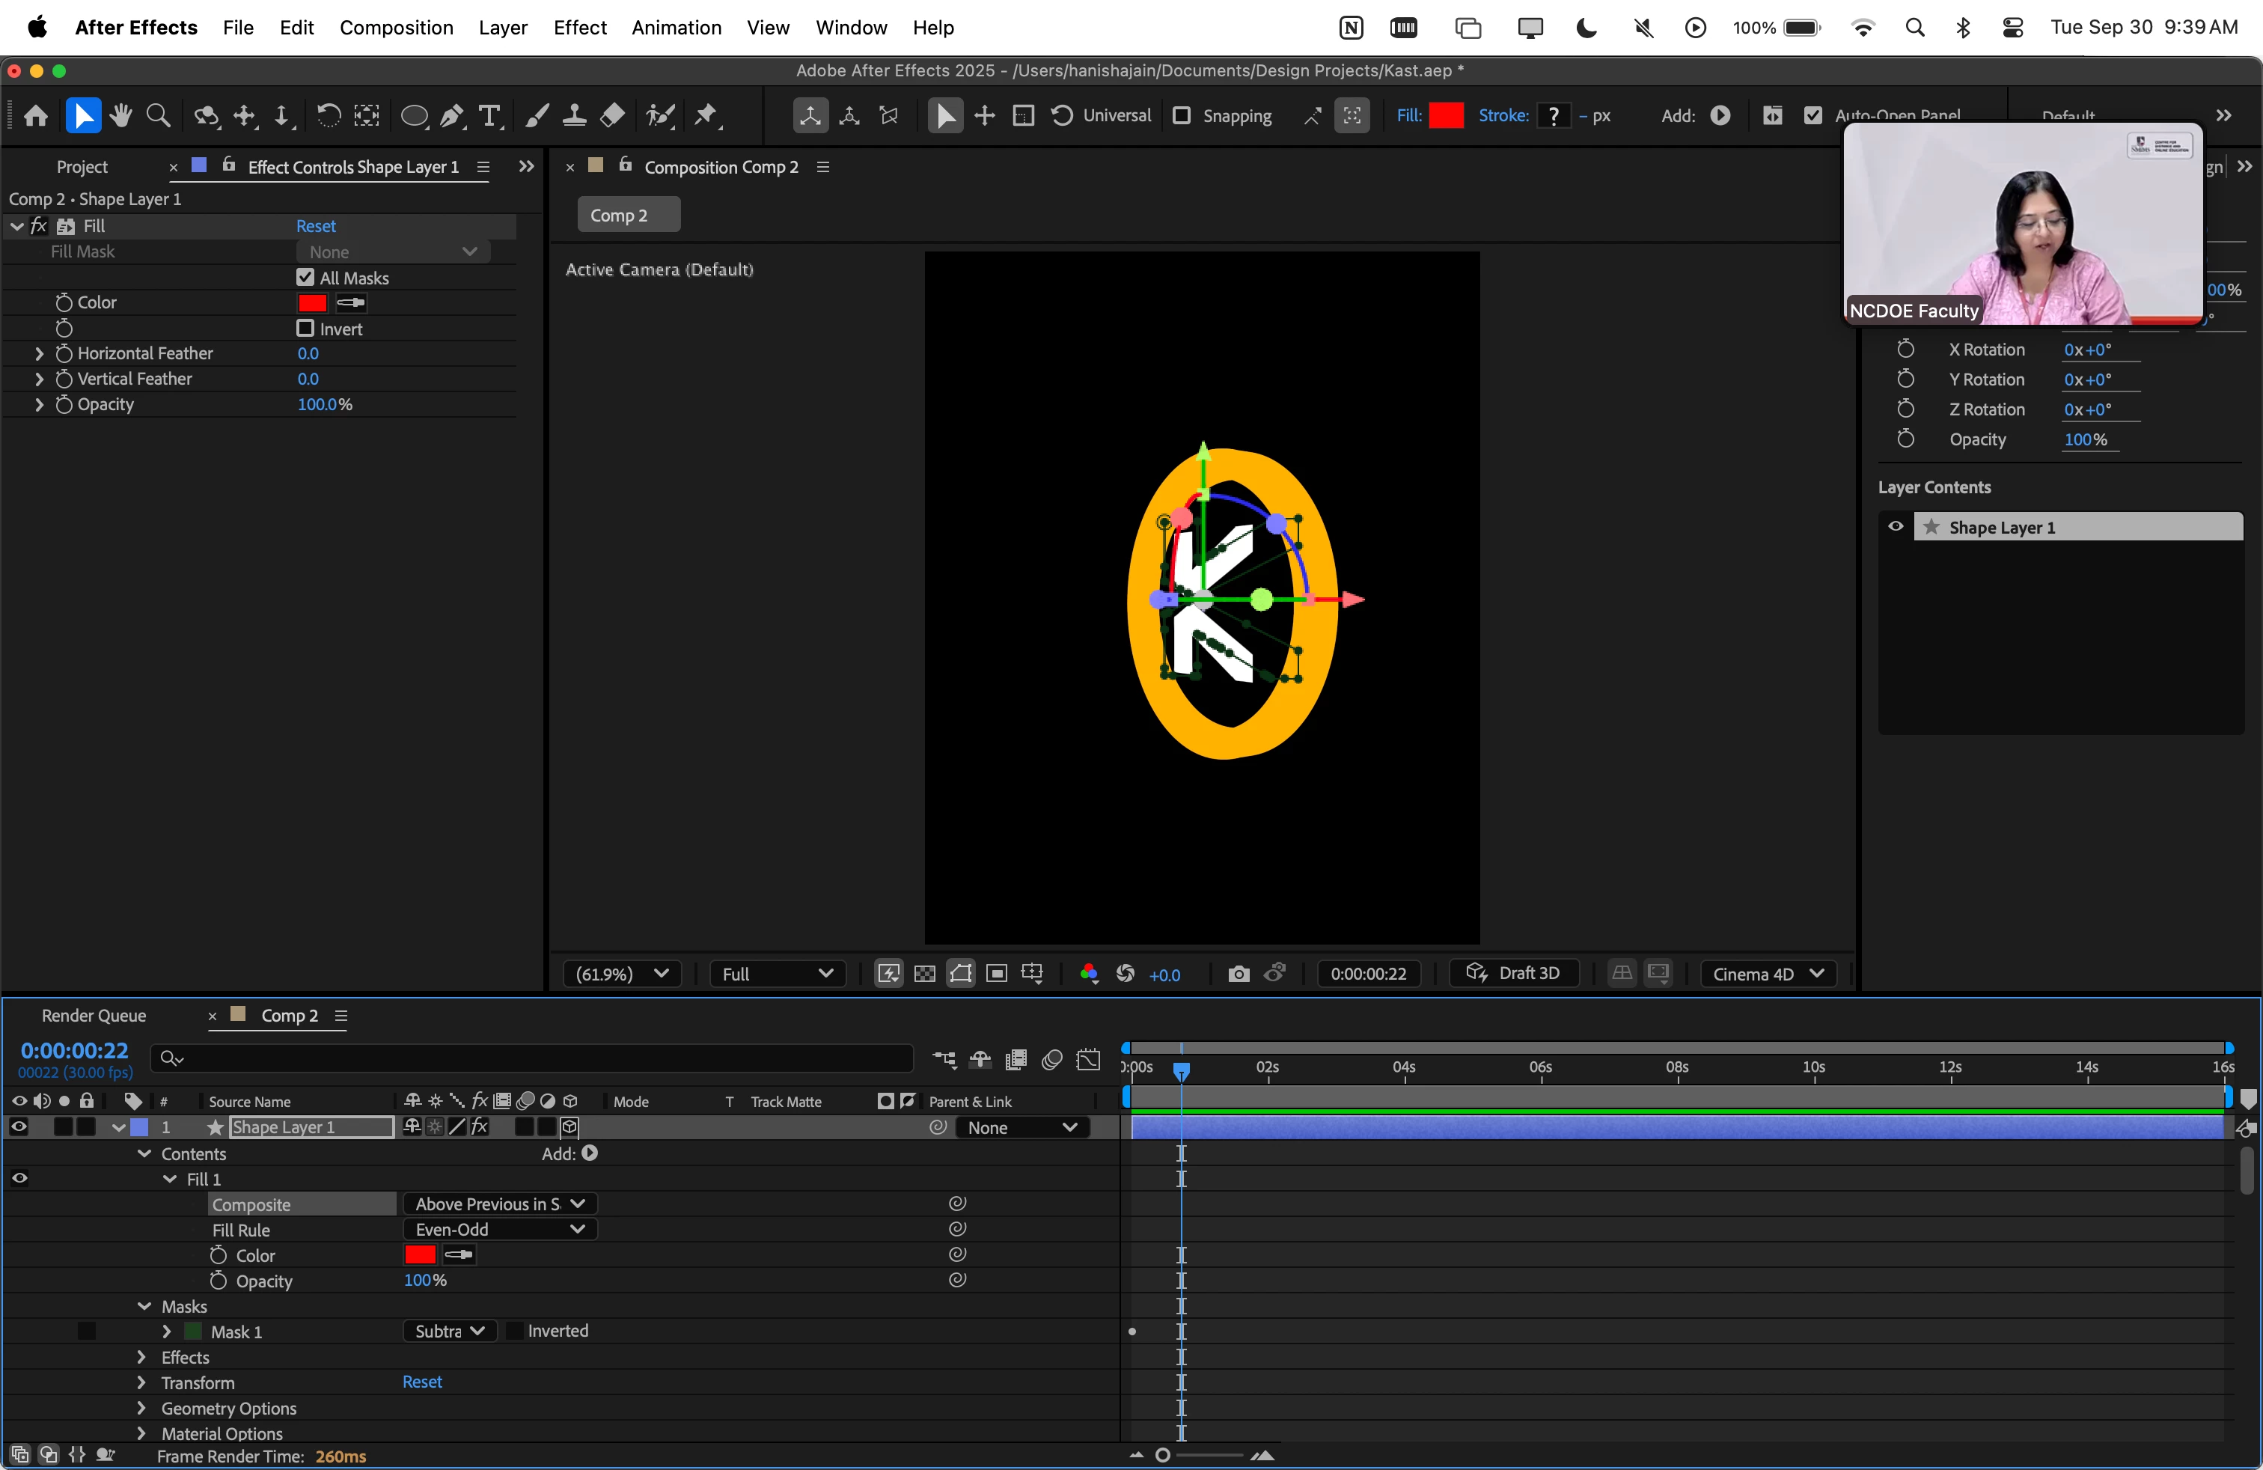Select the Rotation tool
Image resolution: width=2263 pixels, height=1470 pixels.
click(x=328, y=116)
